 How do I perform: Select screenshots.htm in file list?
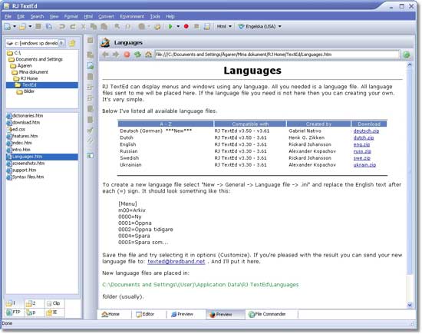pyautogui.click(x=28, y=164)
